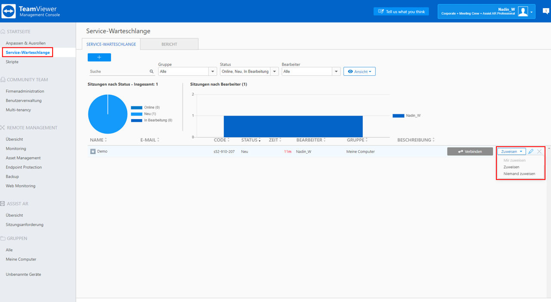This screenshot has height=302, width=551.
Task: Open Multi-tenancy
Action: (19, 110)
